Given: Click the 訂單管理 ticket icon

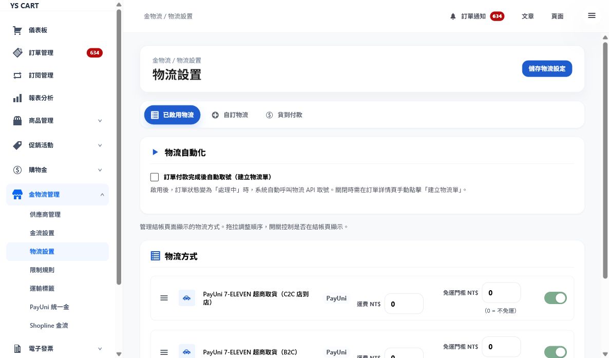Looking at the screenshot, I should [x=17, y=53].
